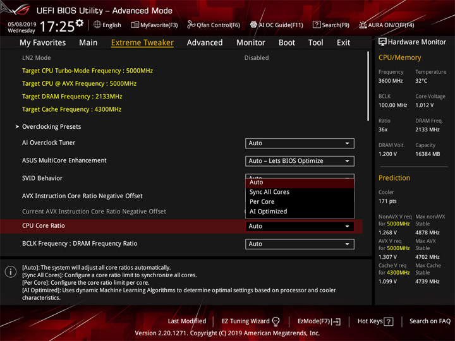The width and height of the screenshot is (455, 341).
Task: Click the info circle icon in help area
Action: pos(11,272)
